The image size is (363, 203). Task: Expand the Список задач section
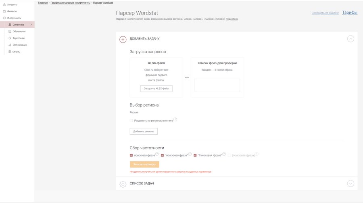[x=350, y=184]
